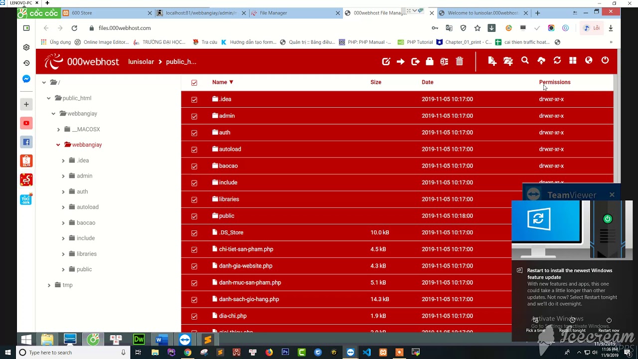Uncheck the auth folder checkbox
This screenshot has width=638, height=359.
[x=194, y=133]
